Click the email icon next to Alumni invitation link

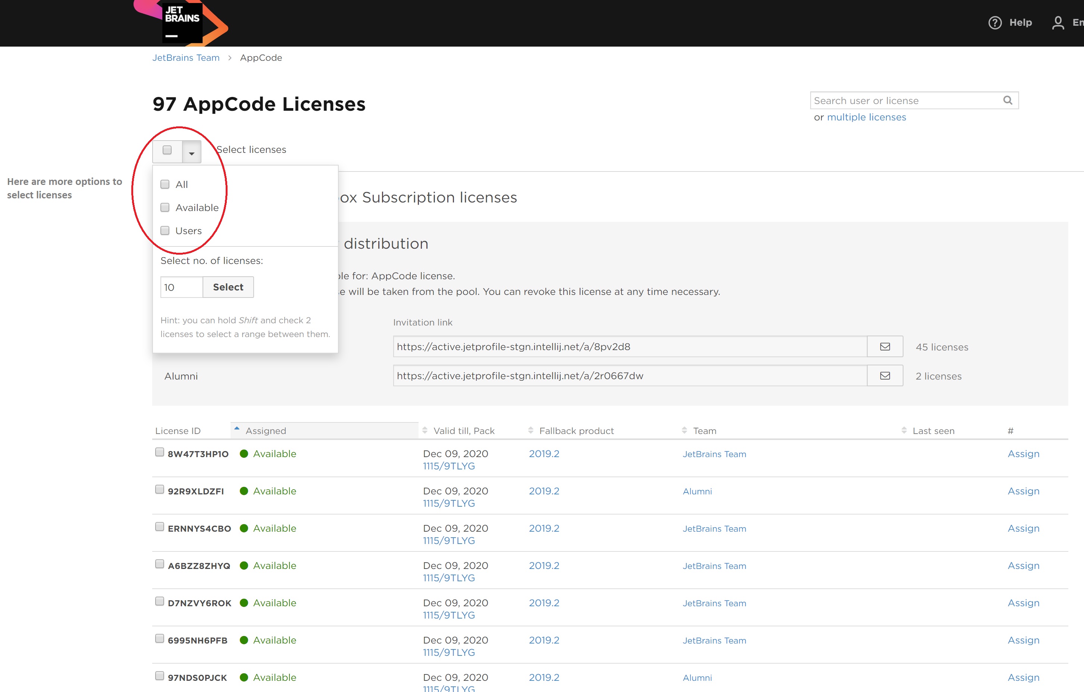(x=885, y=375)
